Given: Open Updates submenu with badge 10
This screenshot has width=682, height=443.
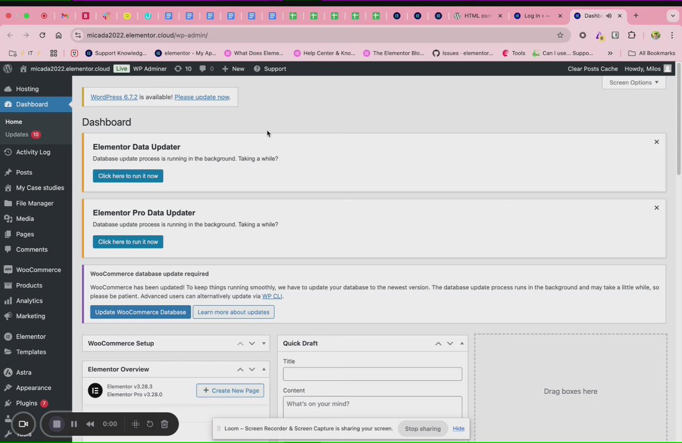Looking at the screenshot, I should point(23,135).
